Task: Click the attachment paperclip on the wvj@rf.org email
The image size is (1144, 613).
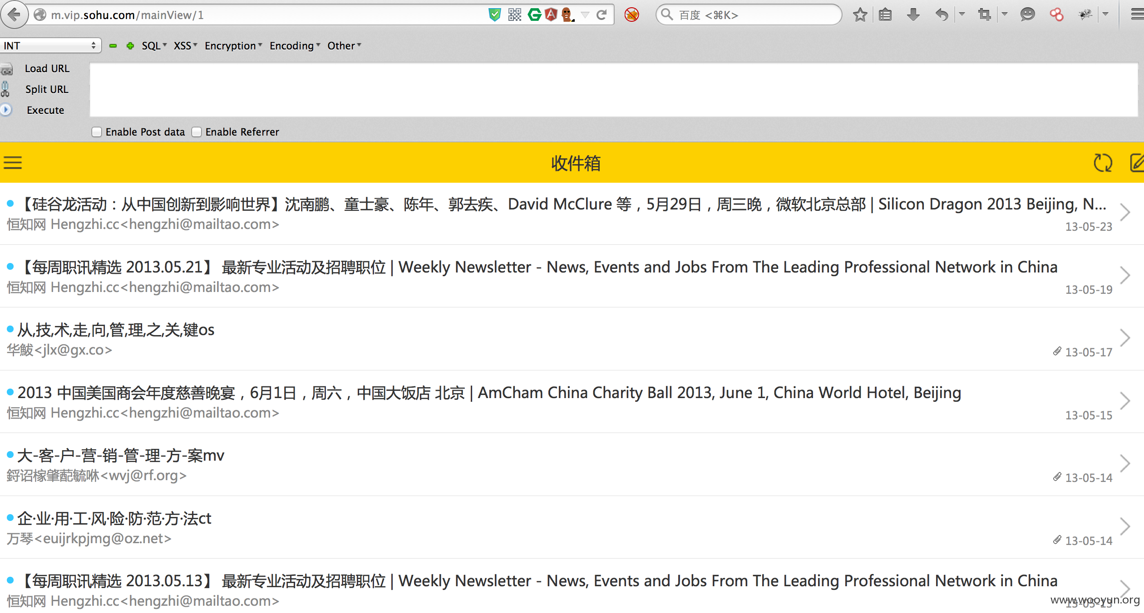Action: click(1057, 477)
